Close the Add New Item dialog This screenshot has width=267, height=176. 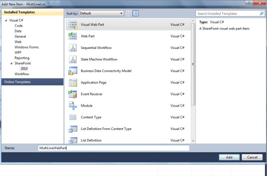coord(260,3)
